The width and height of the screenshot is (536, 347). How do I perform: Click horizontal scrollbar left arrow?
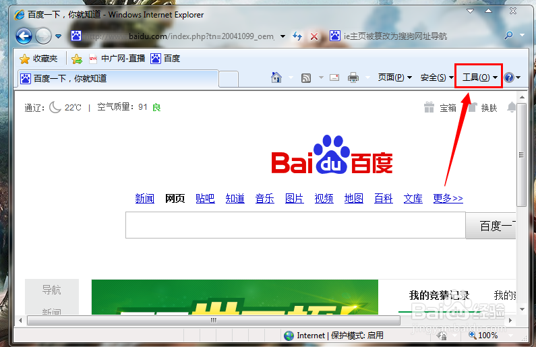(20, 320)
